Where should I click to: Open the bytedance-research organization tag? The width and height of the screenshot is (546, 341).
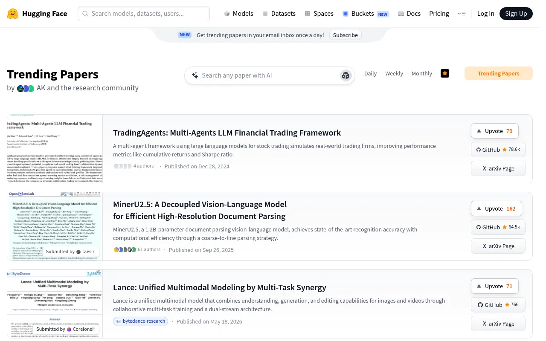click(141, 321)
